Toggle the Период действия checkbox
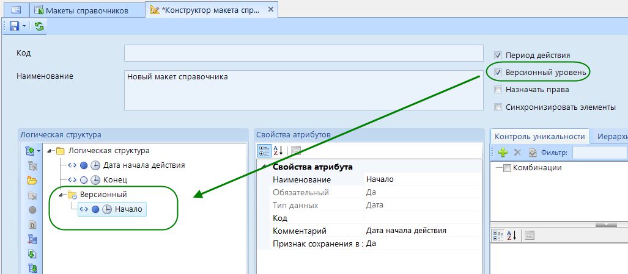This screenshot has height=274, width=628. tap(498, 55)
